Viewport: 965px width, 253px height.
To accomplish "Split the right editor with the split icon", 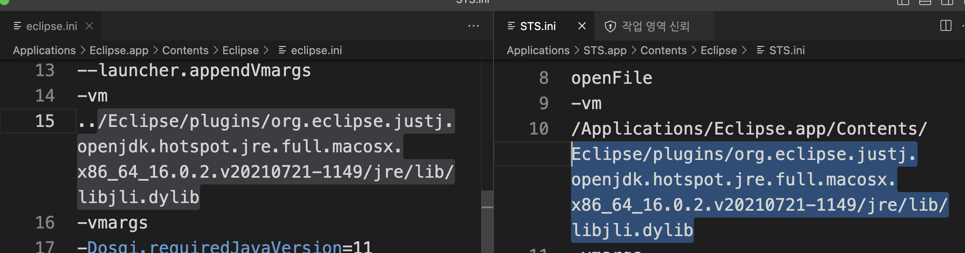I will click(946, 26).
